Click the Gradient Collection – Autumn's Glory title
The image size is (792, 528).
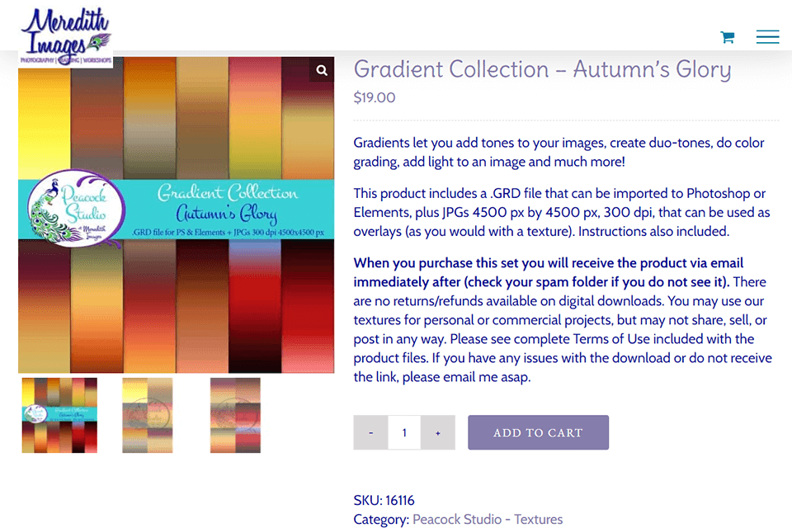(542, 69)
